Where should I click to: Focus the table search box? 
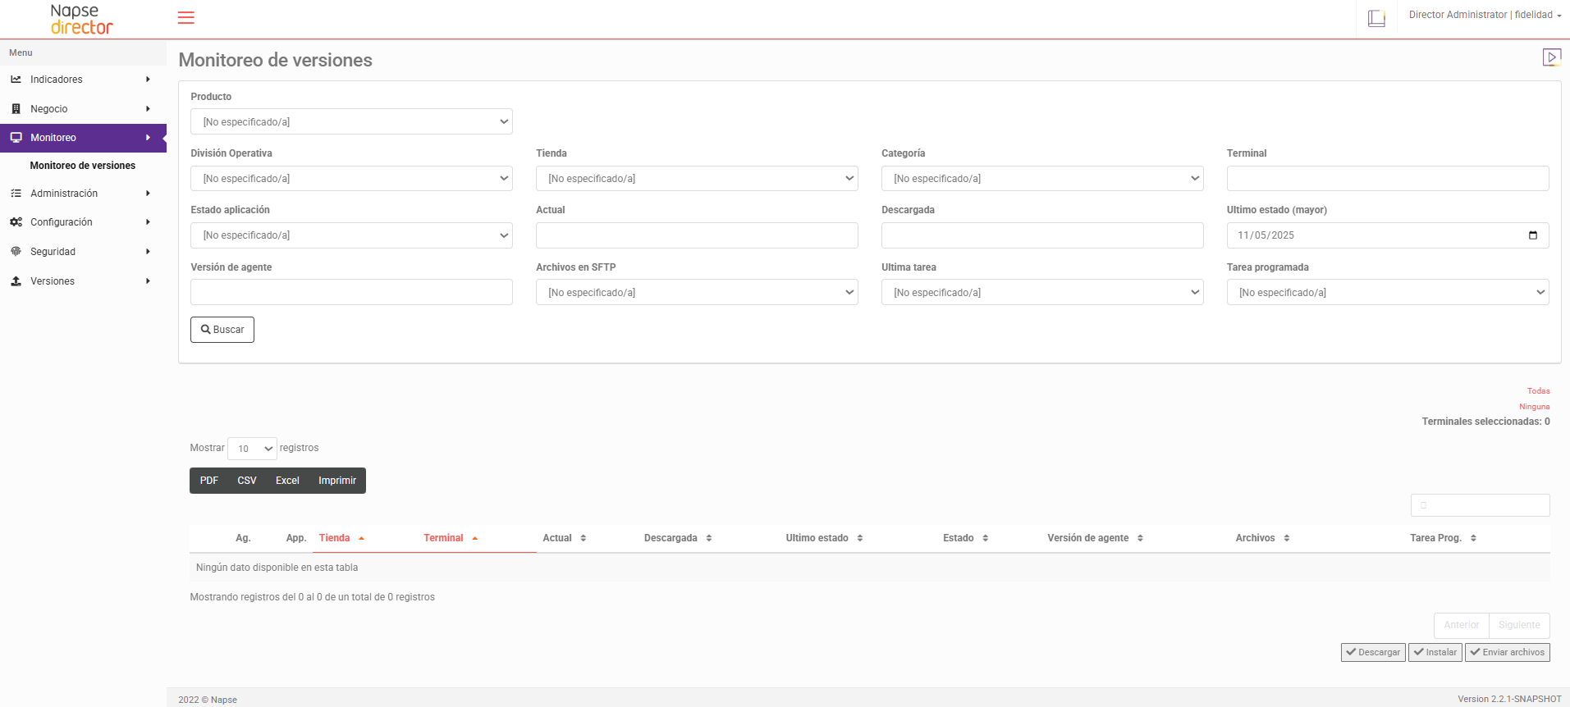[x=1481, y=505]
